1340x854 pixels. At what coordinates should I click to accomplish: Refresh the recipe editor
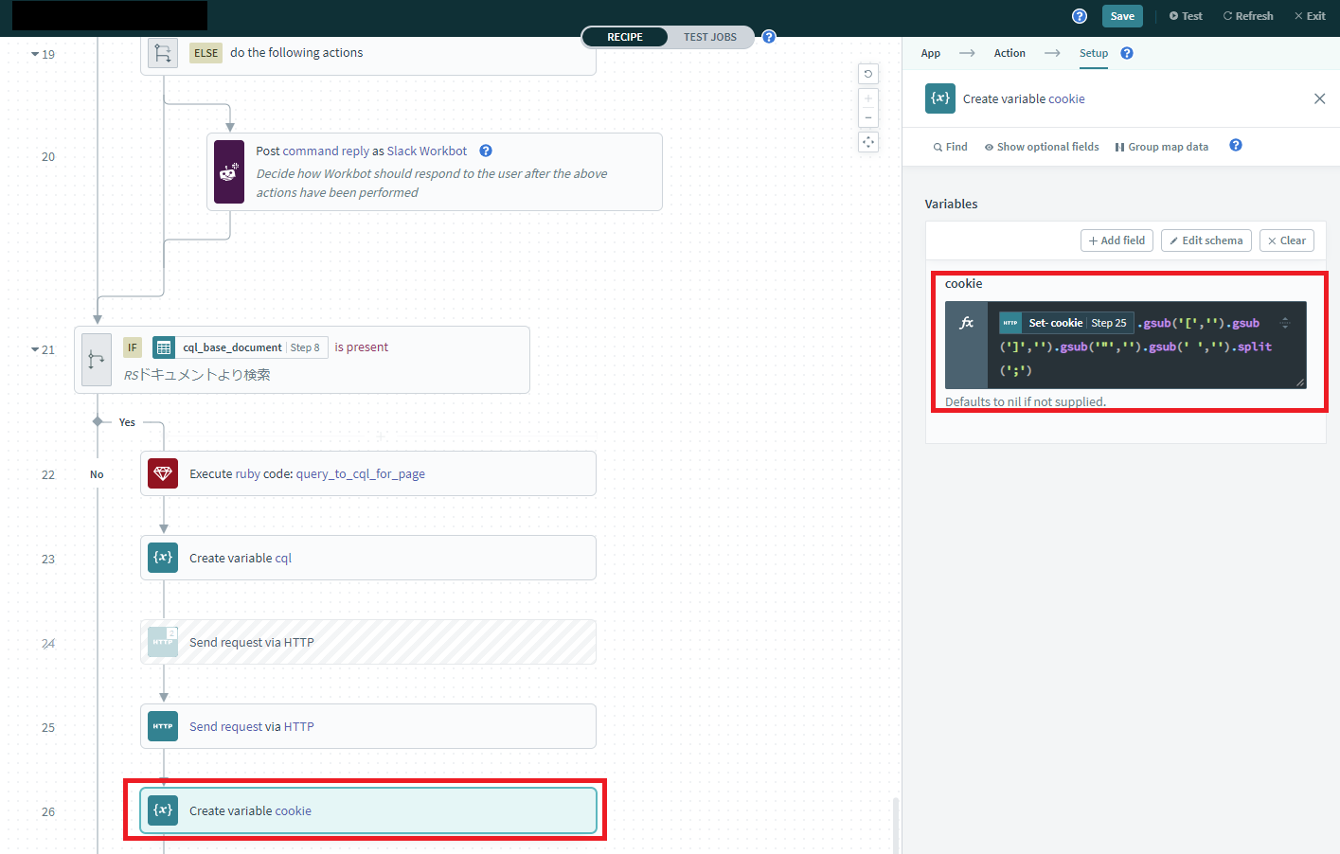(x=1248, y=16)
